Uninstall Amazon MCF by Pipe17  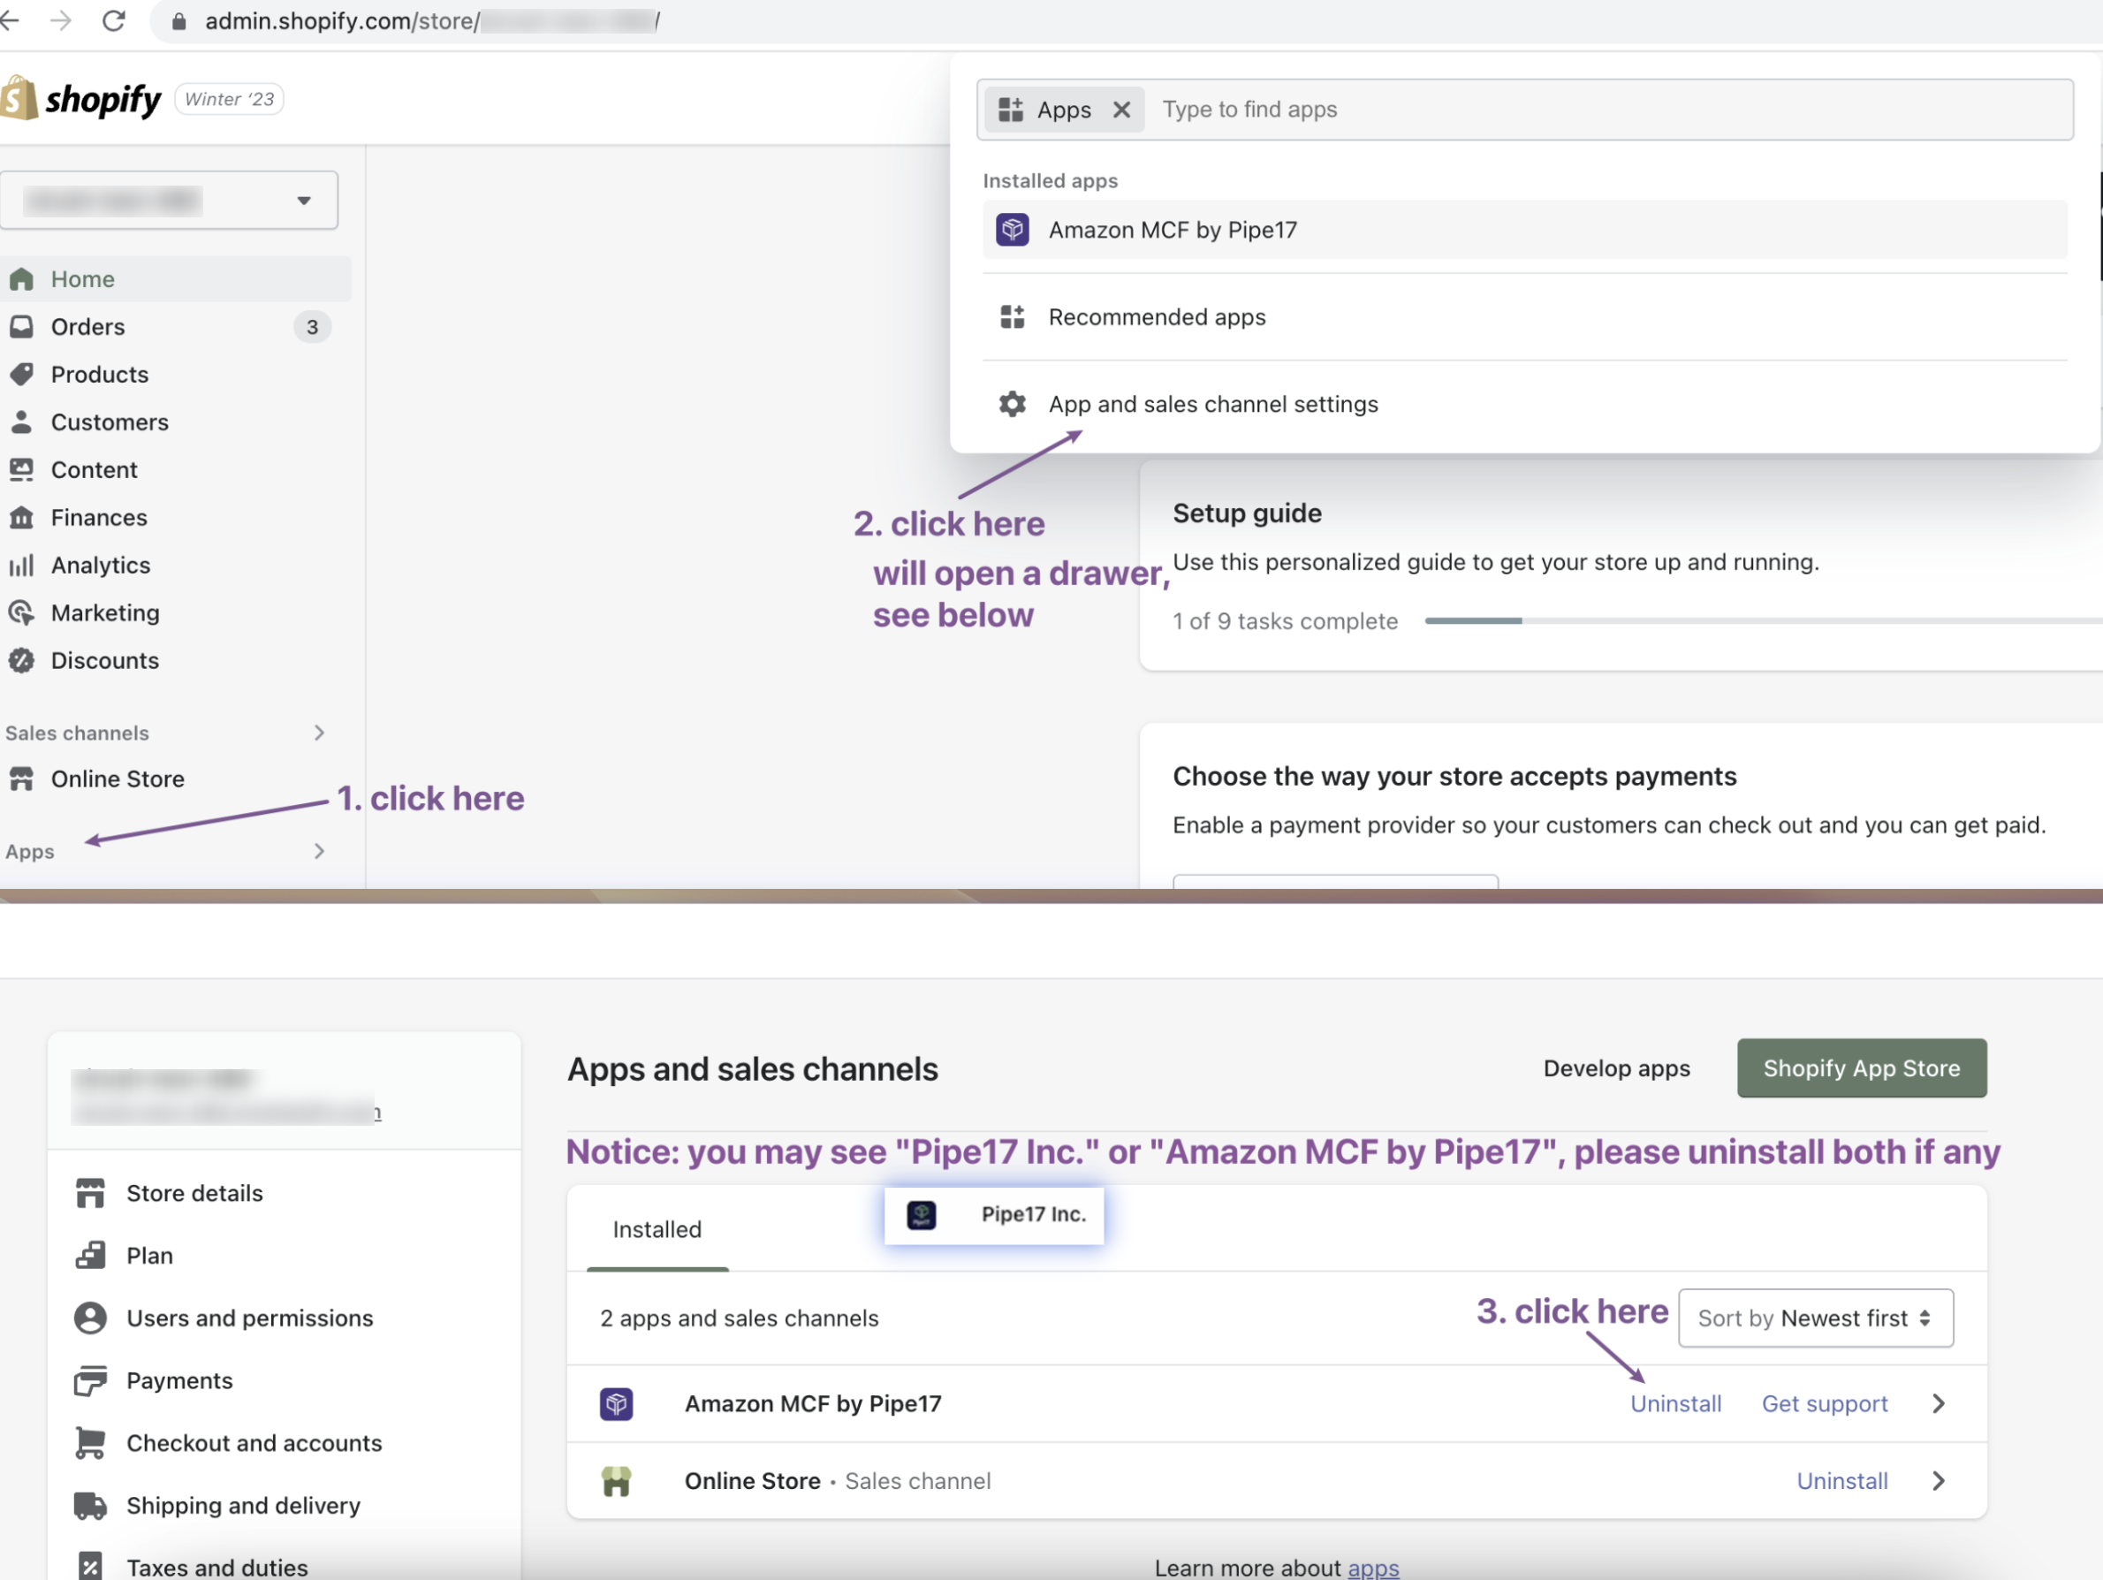[1675, 1404]
